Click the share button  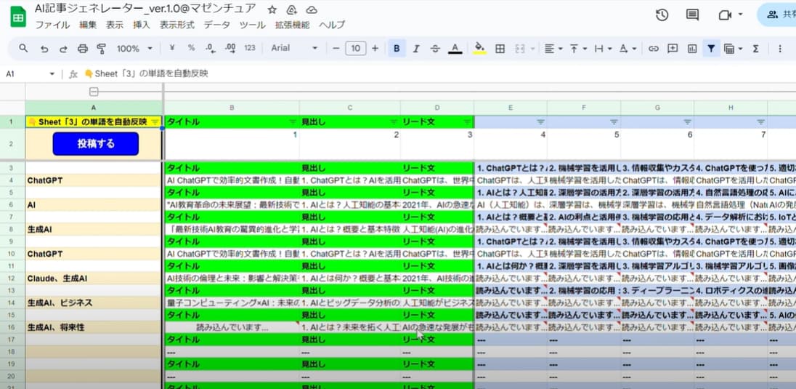click(776, 15)
